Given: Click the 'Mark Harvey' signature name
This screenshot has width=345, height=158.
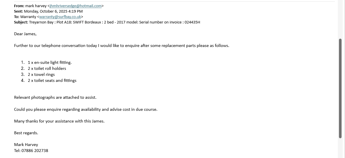Looking at the screenshot, I should coord(26,145).
